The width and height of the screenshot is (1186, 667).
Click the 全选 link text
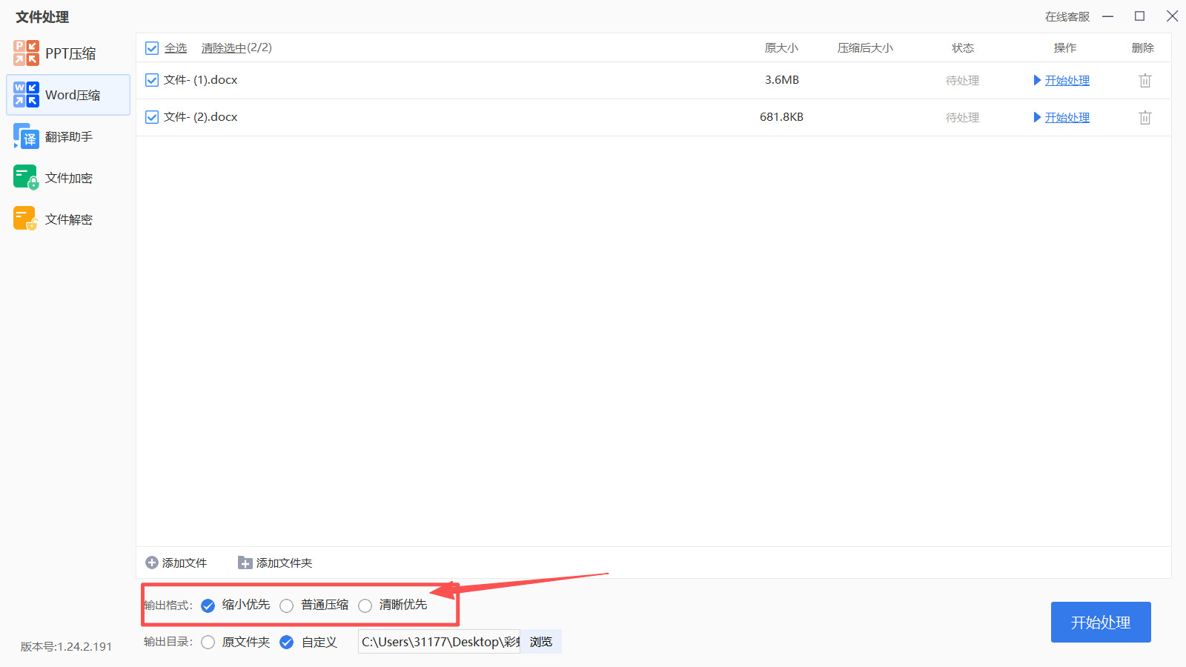(x=176, y=48)
